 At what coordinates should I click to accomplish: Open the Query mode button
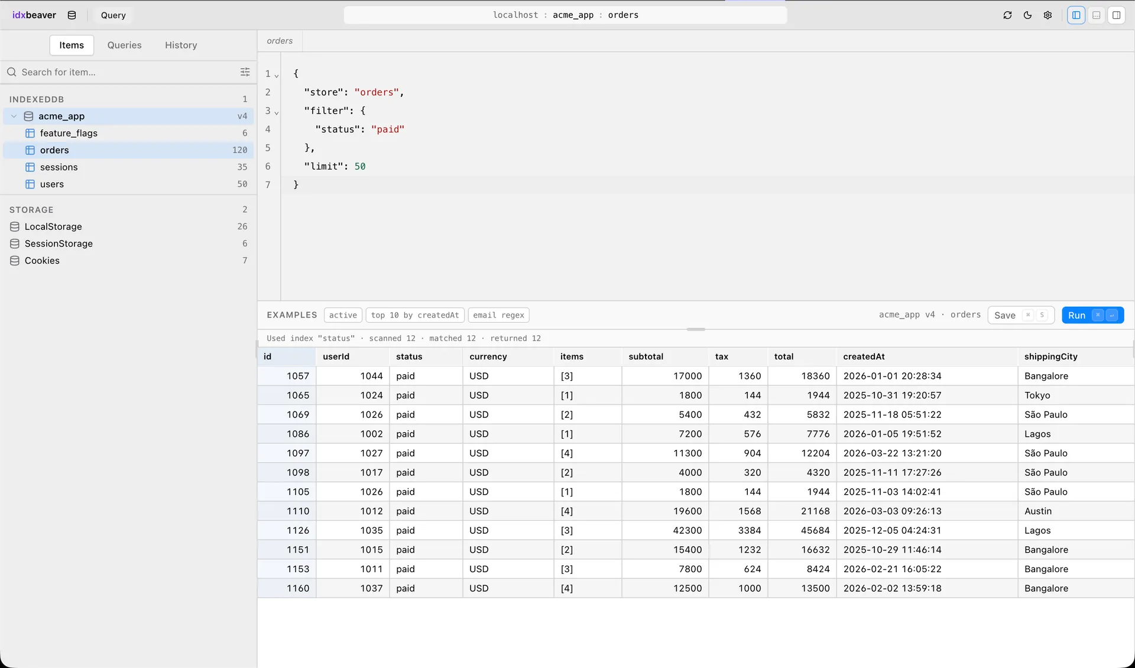[113, 15]
